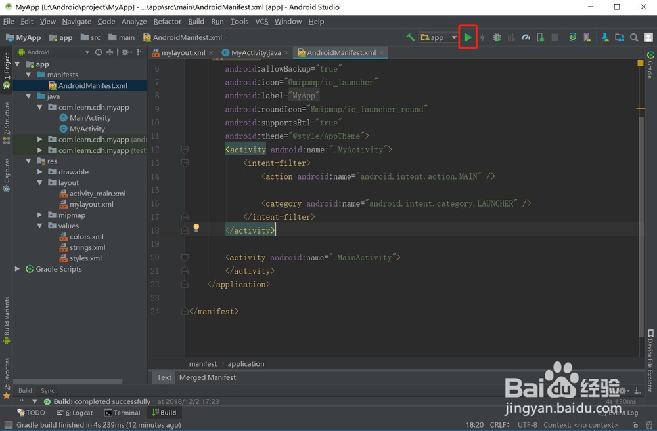Open SDK Manager download icon
This screenshot has height=431, width=657.
(x=605, y=37)
